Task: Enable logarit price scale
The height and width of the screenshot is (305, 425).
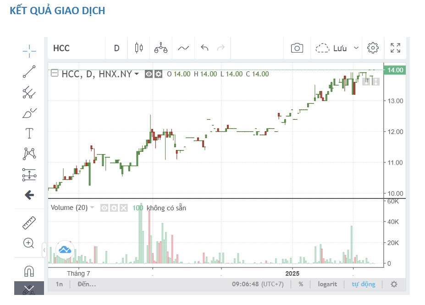Action: [x=327, y=284]
